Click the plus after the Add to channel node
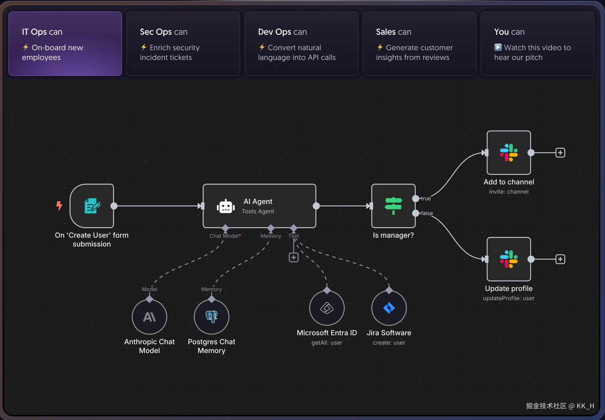 point(560,152)
